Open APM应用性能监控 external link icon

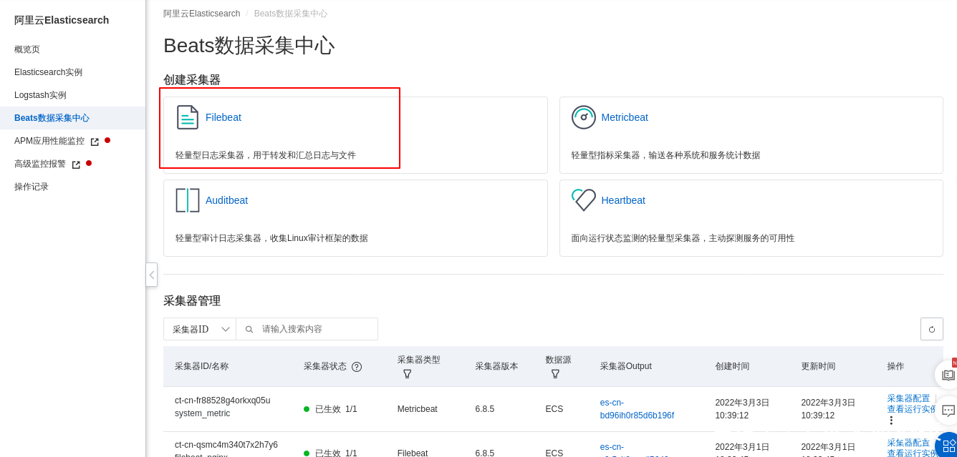tap(95, 142)
